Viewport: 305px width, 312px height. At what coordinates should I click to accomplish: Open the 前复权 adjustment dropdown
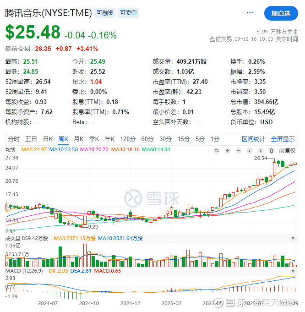click(x=287, y=151)
